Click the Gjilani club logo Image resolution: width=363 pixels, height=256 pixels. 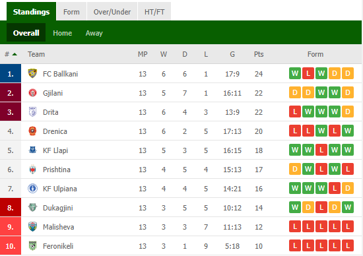coord(32,93)
